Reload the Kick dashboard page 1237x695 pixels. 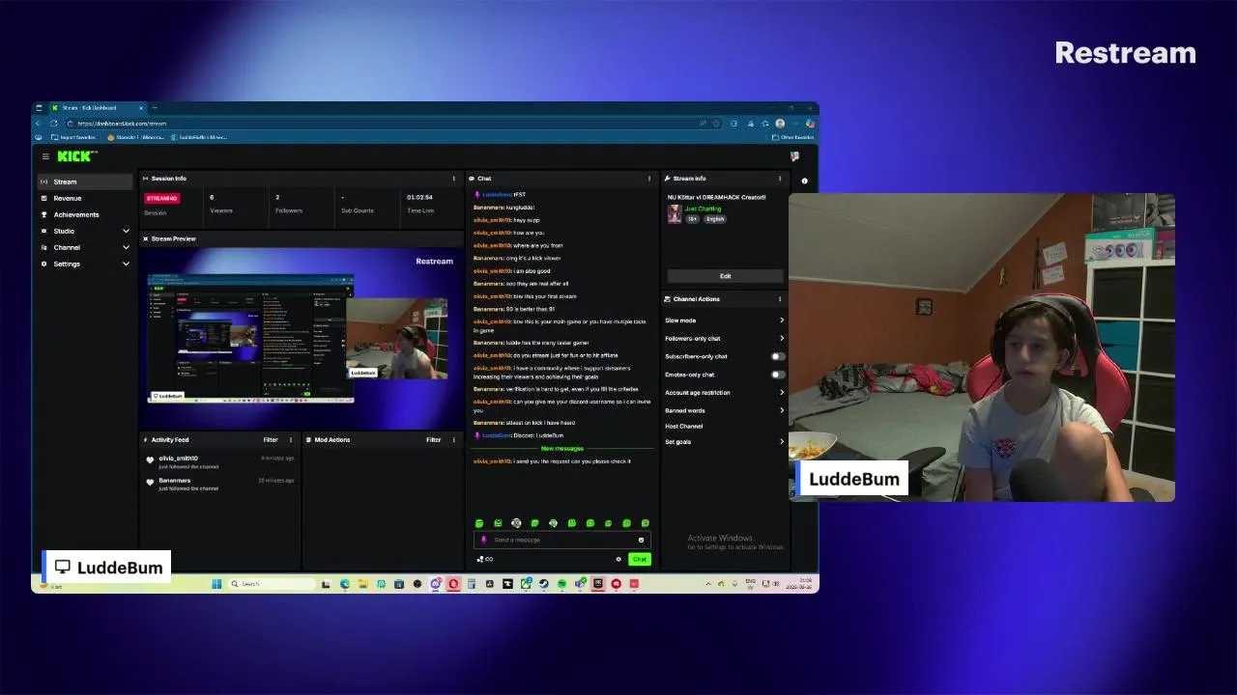[54, 124]
